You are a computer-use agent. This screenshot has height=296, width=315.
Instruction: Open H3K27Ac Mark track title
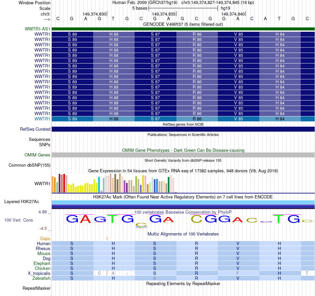point(183,197)
